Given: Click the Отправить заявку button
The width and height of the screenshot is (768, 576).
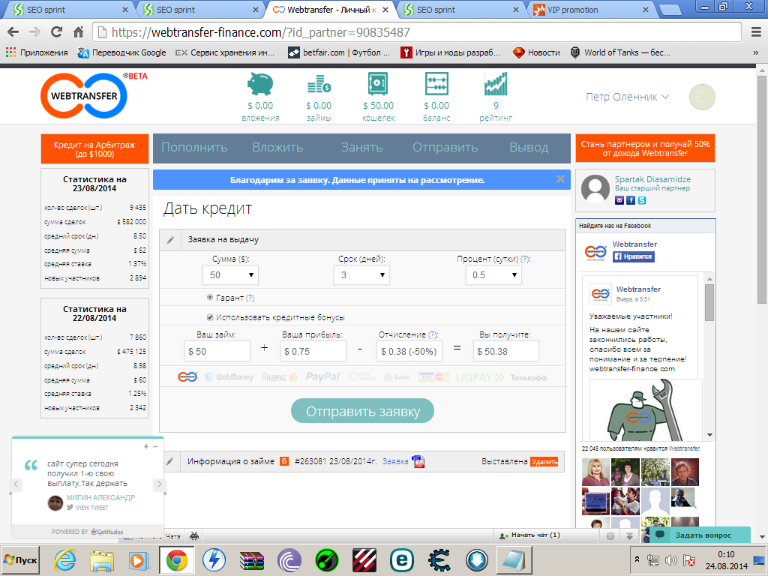Looking at the screenshot, I should tap(362, 411).
